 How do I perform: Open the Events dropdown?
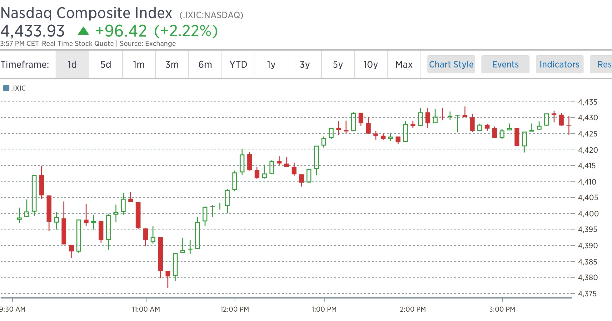505,64
